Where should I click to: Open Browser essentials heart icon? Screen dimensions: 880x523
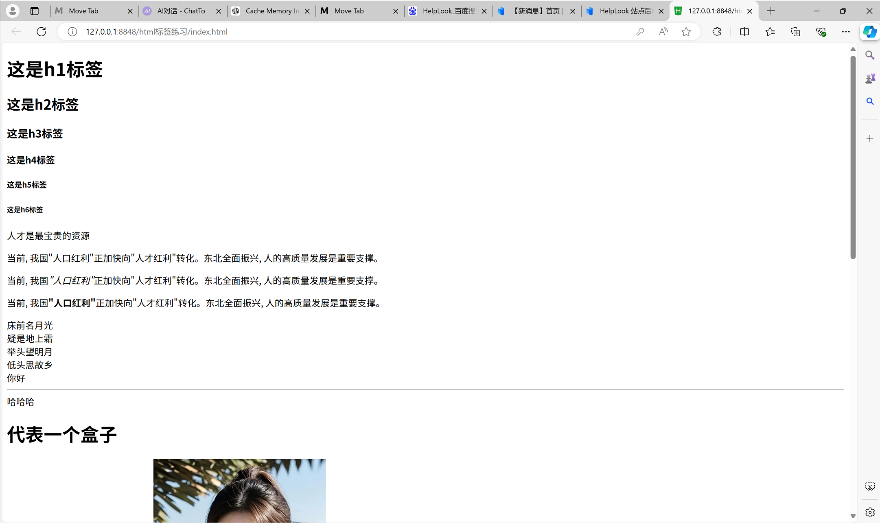pyautogui.click(x=821, y=32)
